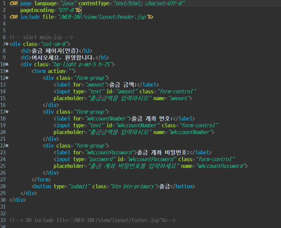
Task: Click 'form-group' class value on line 12
Action: 91,78
